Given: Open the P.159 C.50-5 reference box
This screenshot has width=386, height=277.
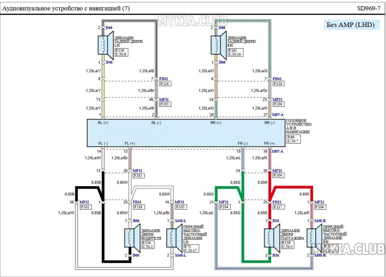Looking at the screenshot, I should coord(288,245).
